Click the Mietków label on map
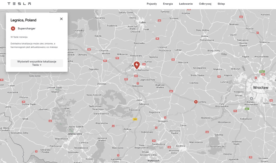 coord(205,118)
